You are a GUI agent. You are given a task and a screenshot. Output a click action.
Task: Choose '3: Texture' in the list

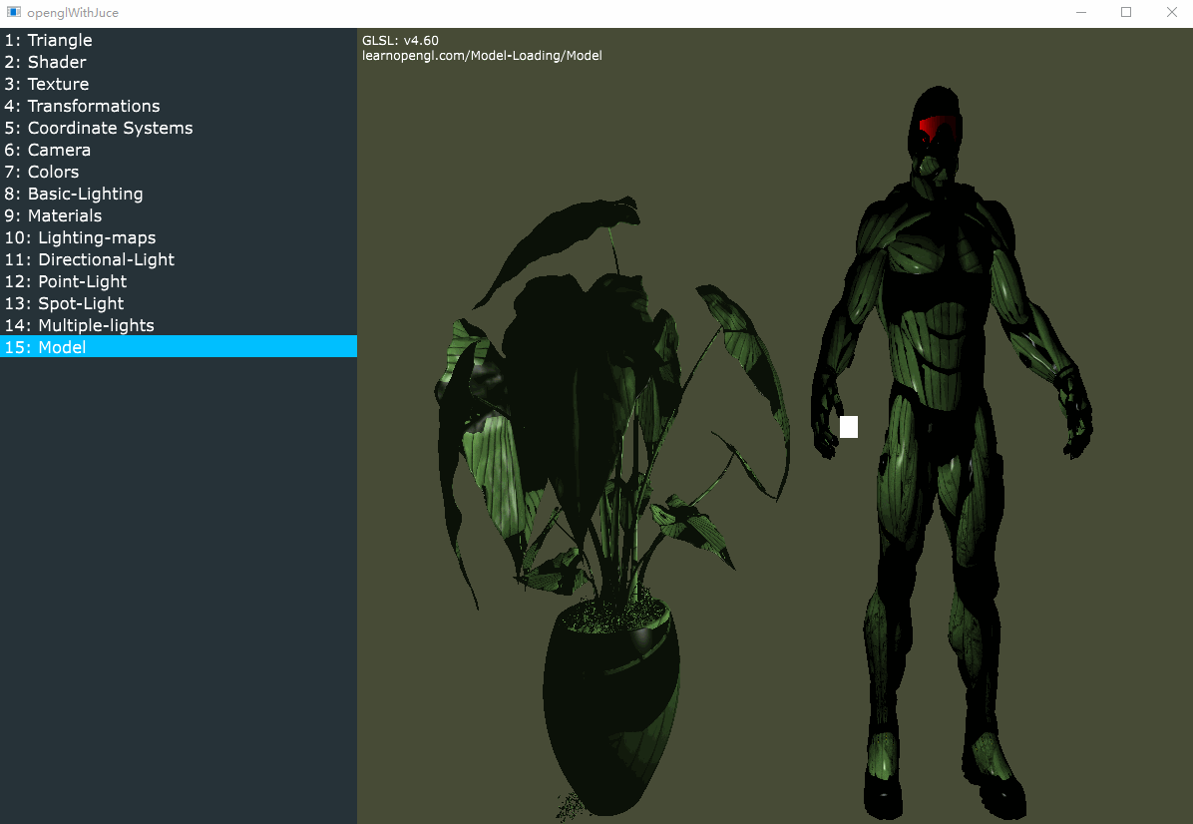[x=178, y=85]
